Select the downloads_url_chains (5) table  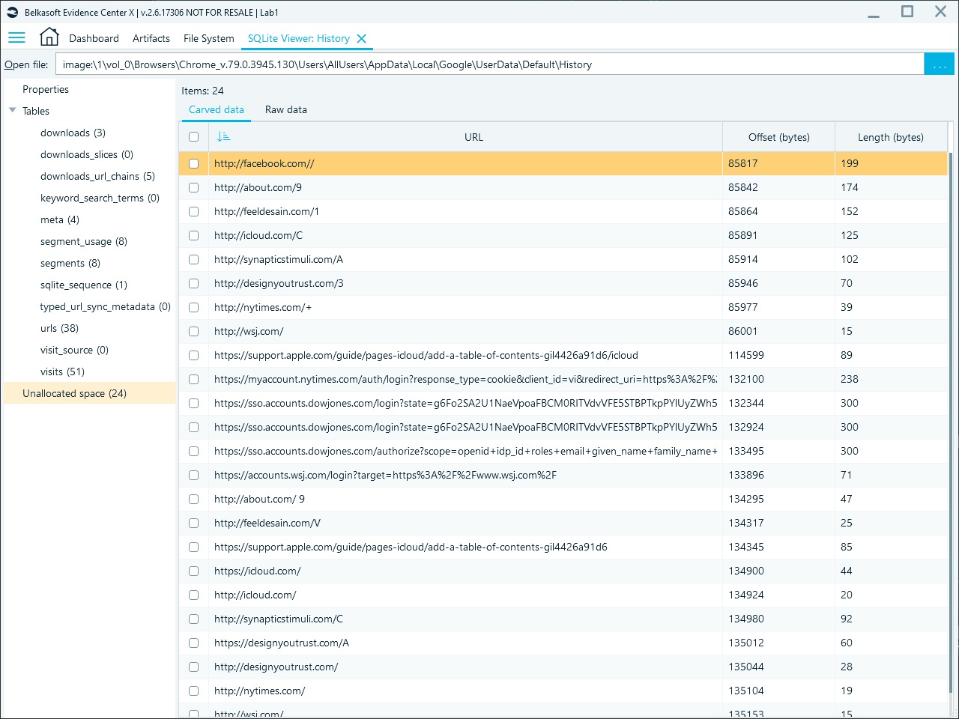[x=97, y=176]
